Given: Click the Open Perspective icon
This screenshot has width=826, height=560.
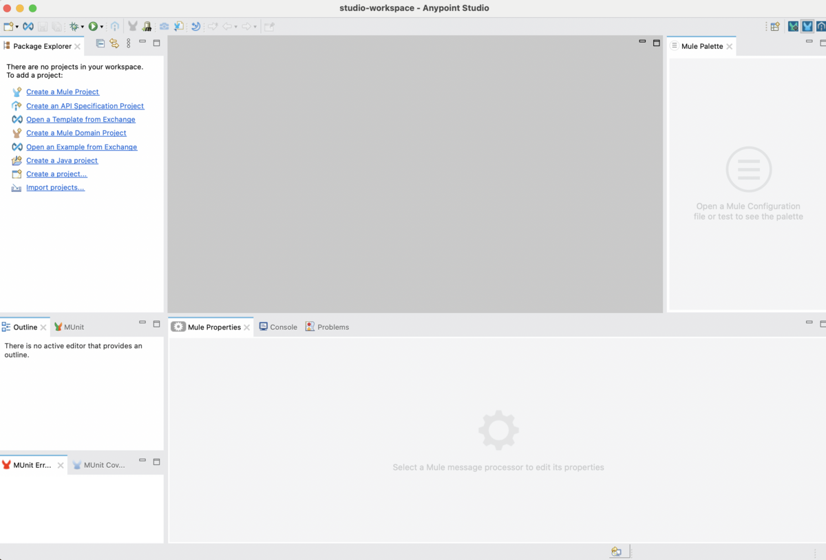Looking at the screenshot, I should [775, 27].
